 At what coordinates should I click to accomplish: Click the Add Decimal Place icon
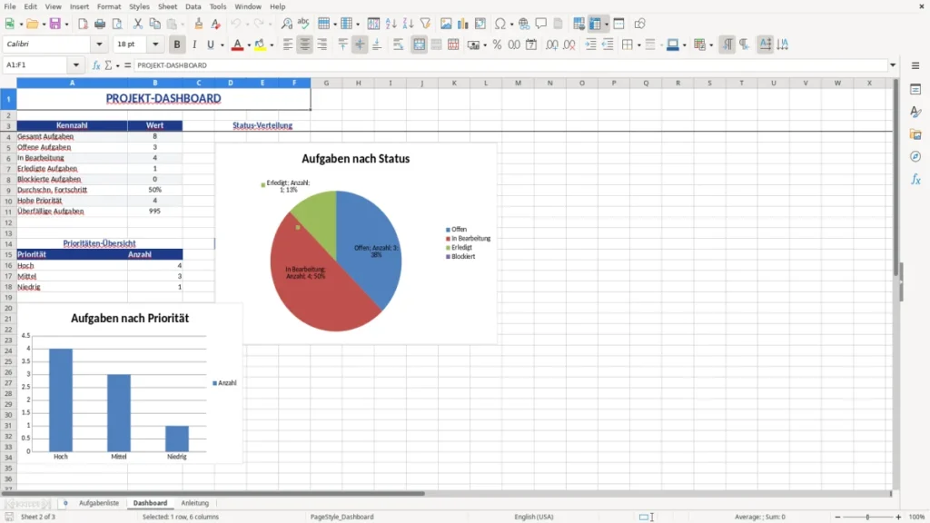click(551, 44)
